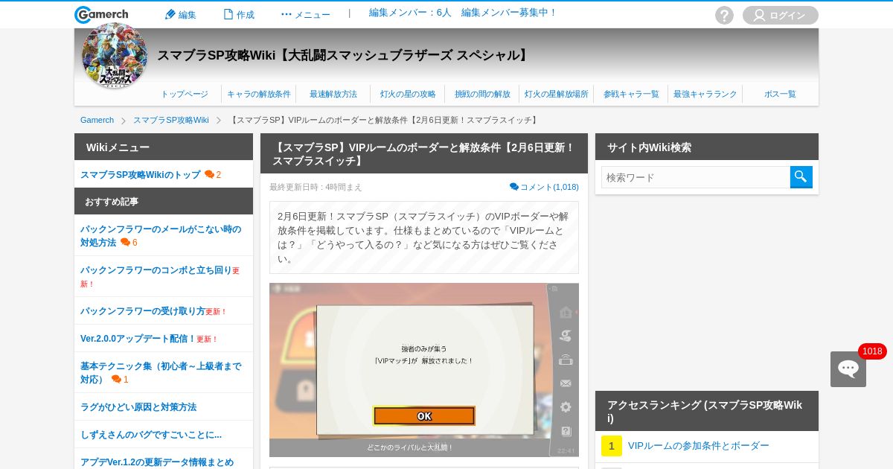Click the 検索ワード search field
Screen dimensions: 893x469
click(696, 177)
